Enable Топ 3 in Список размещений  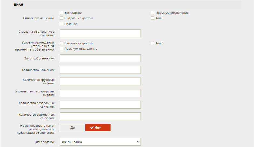click(153, 18)
